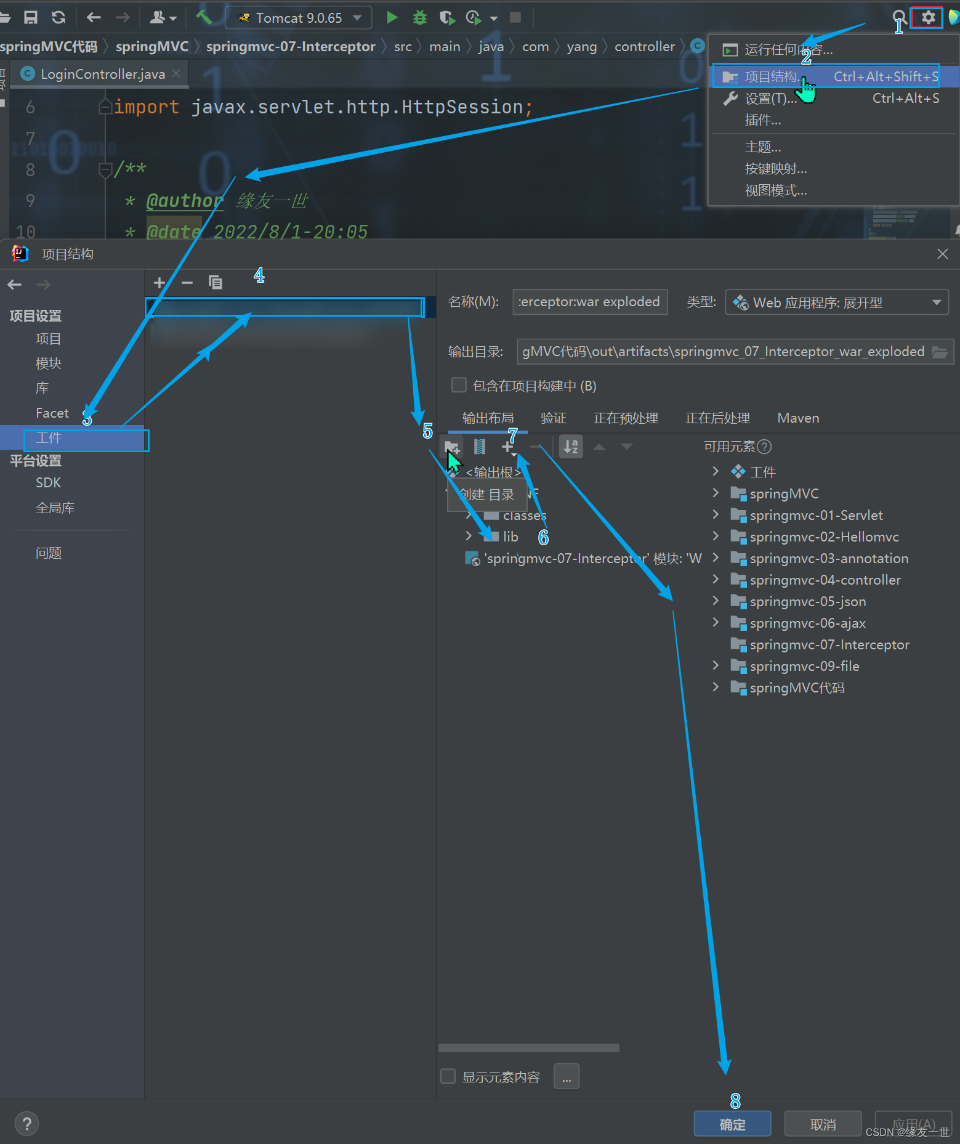The width and height of the screenshot is (960, 1144).
Task: Open the search magnifier icon
Action: point(899,17)
